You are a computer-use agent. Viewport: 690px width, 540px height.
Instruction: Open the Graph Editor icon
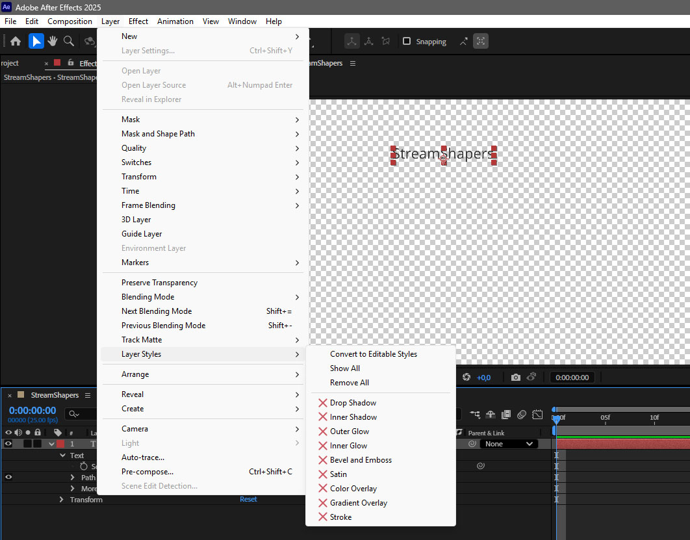[537, 415]
